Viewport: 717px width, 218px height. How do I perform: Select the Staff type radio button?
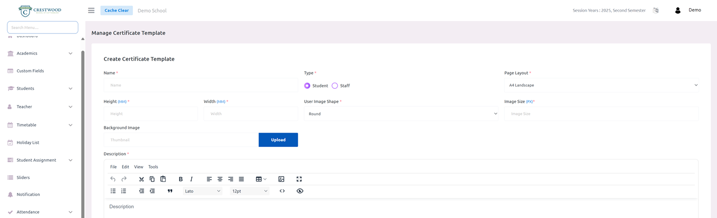point(335,86)
